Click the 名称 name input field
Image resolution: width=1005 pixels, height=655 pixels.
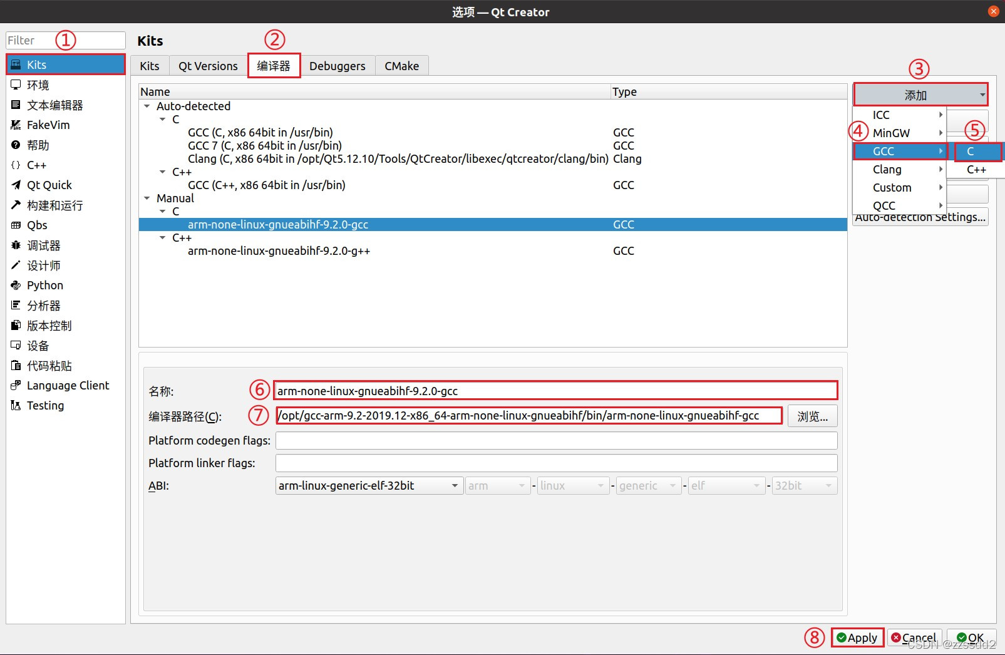[x=556, y=391]
